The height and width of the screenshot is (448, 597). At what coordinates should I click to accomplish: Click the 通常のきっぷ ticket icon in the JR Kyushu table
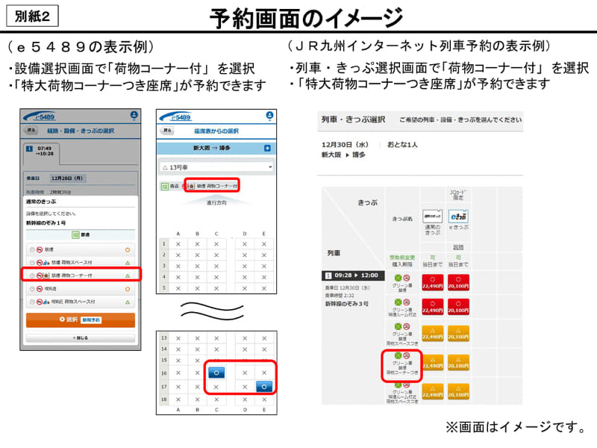(433, 216)
